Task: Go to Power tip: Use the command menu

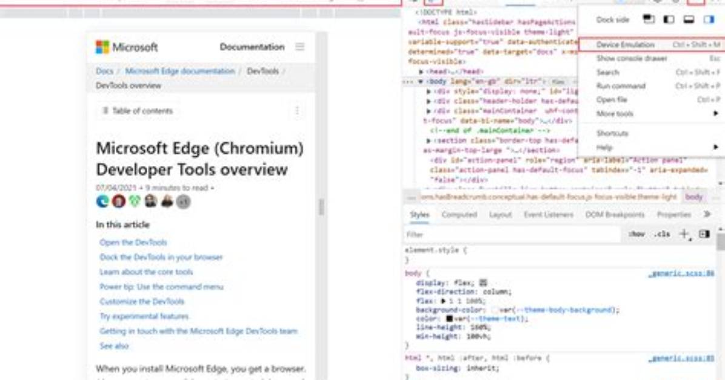Action: [x=161, y=287]
